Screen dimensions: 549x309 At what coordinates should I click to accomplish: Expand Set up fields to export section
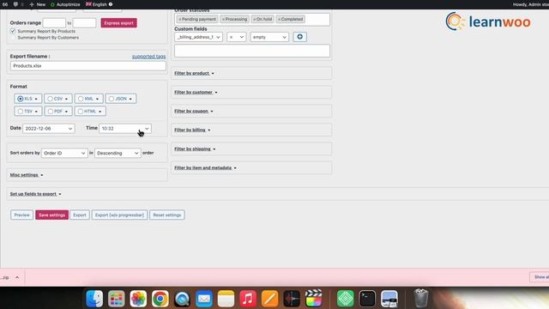pyautogui.click(x=36, y=194)
